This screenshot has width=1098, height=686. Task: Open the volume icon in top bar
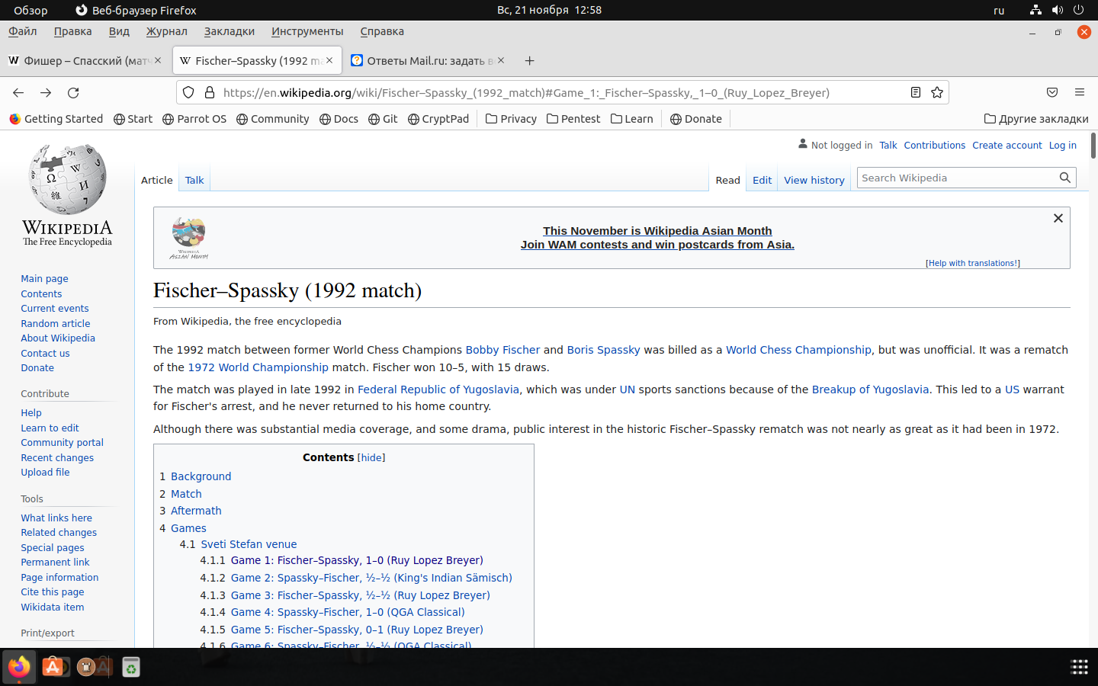click(x=1057, y=10)
